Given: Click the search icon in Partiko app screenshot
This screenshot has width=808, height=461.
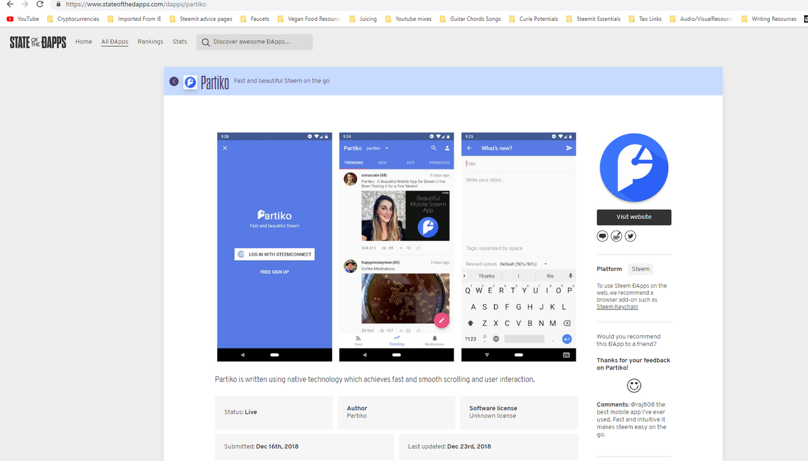Looking at the screenshot, I should tap(434, 148).
